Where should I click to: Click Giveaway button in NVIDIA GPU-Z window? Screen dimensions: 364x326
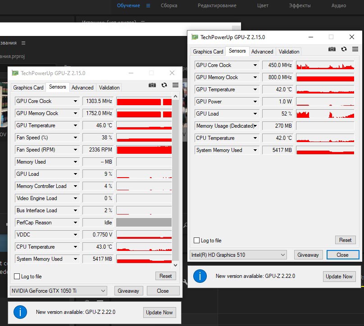[128, 291]
